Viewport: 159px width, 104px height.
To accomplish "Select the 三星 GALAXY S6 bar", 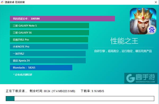I will (49, 33).
